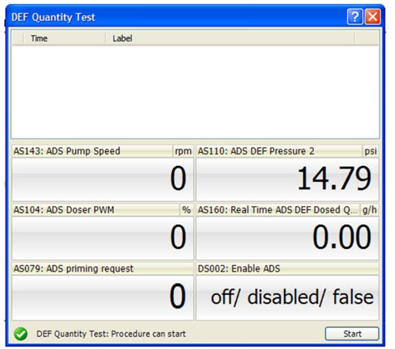Screen dimensions: 395x349
Task: Close the DEF Quantity Test window
Action: pyautogui.click(x=373, y=17)
